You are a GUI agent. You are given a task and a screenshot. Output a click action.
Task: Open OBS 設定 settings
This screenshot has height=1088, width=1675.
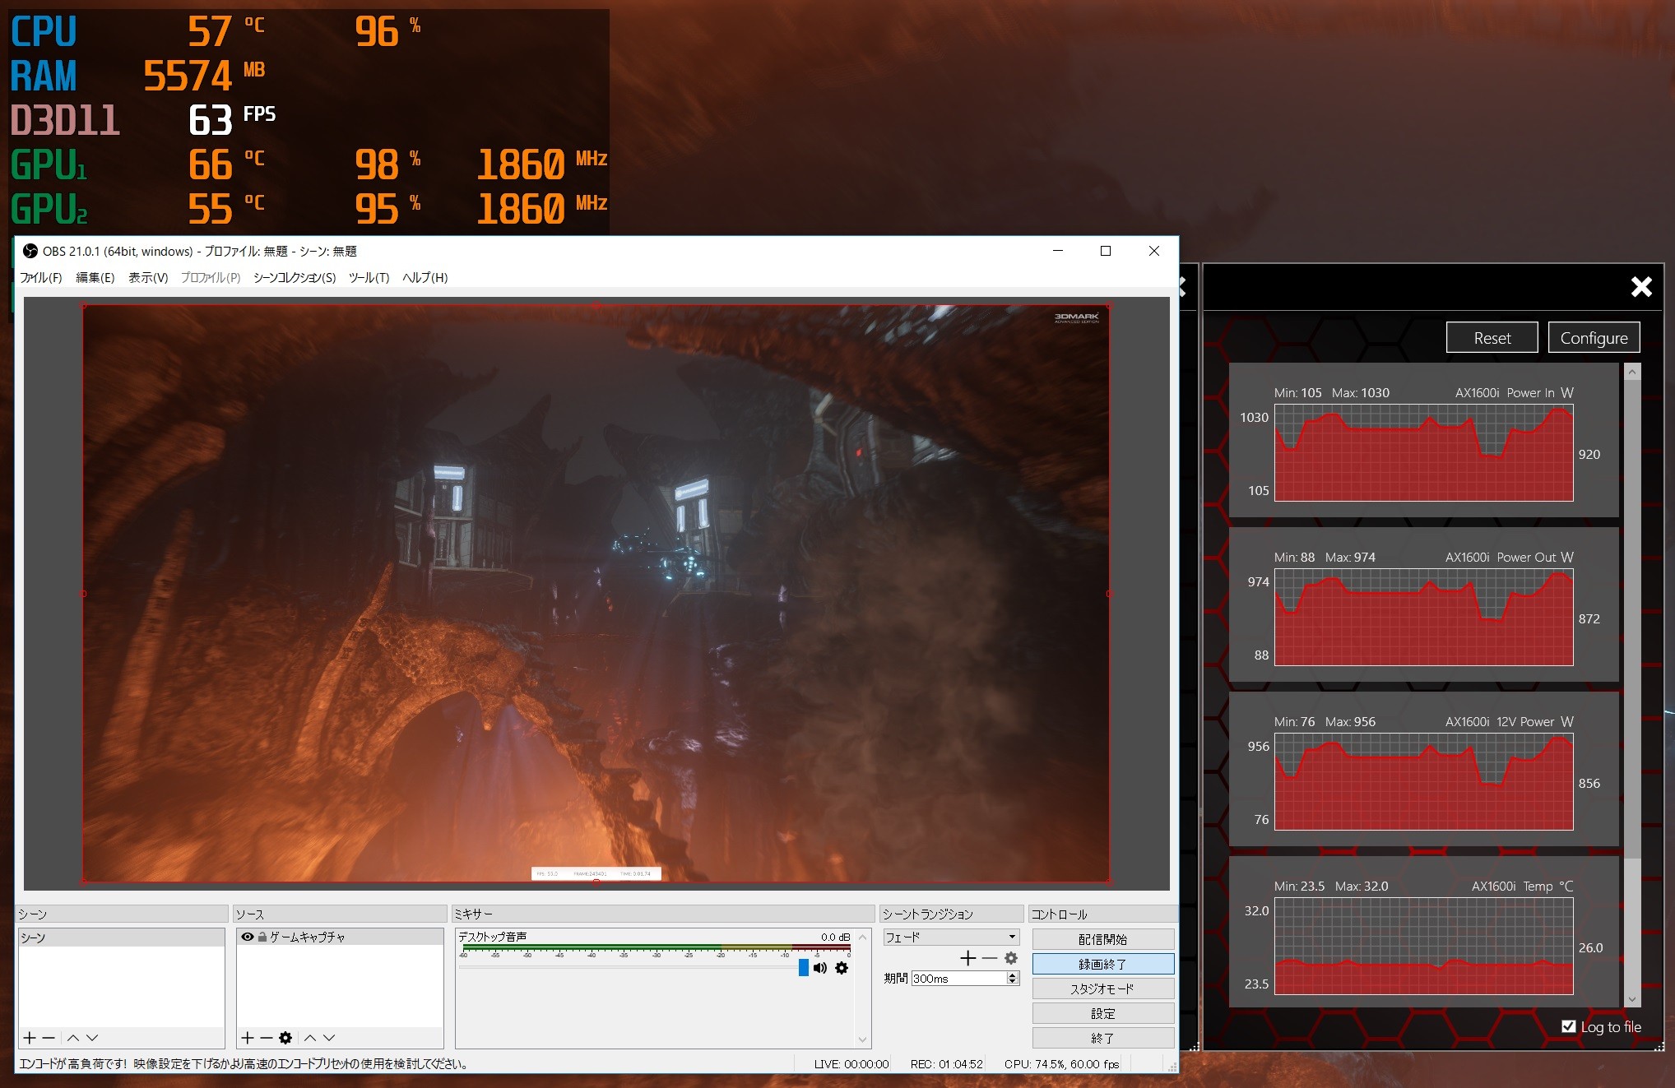coord(1102,1013)
